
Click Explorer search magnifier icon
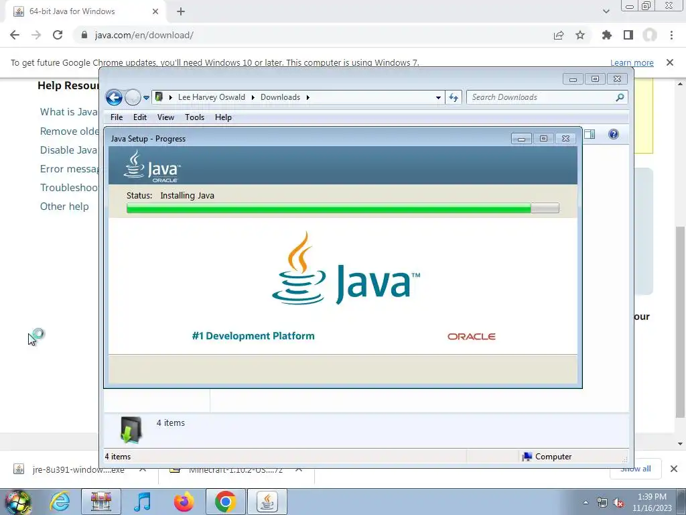coord(620,97)
